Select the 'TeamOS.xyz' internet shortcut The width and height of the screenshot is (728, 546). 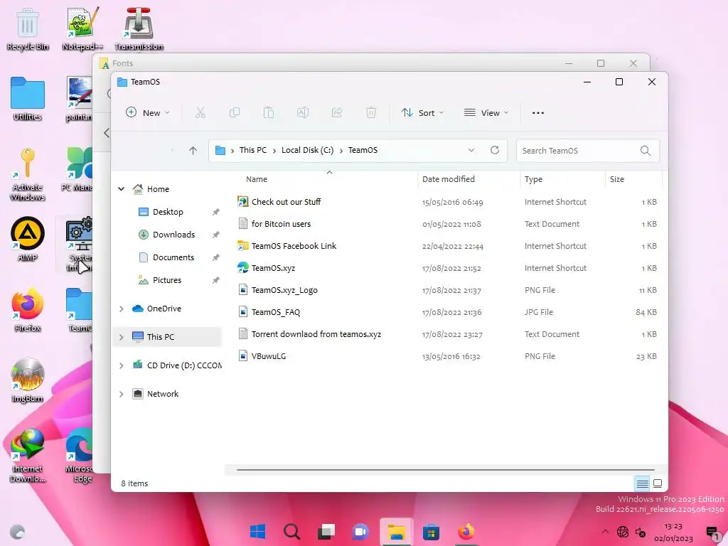(x=274, y=268)
